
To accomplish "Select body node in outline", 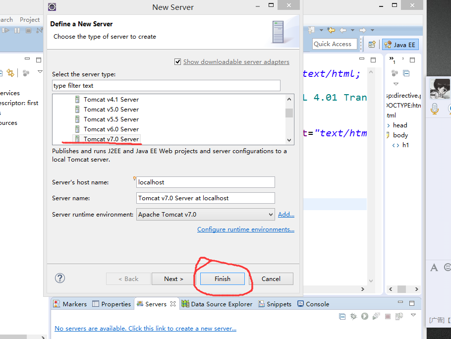I will click(400, 135).
